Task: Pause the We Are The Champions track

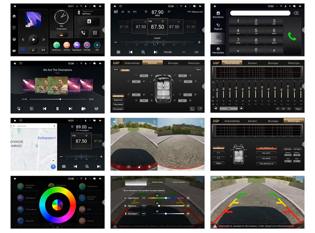Action: (57, 108)
